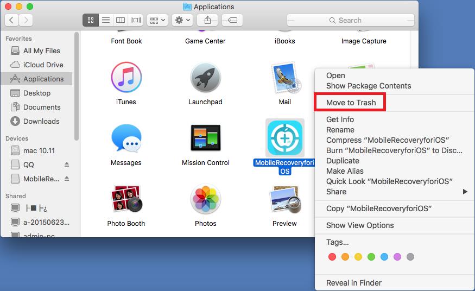Open the iTunes app icon
This screenshot has height=291, width=475.
coord(126,78)
